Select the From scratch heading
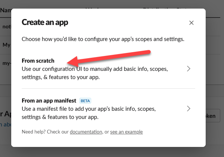Viewport: 224px width, 157px height. pyautogui.click(x=38, y=61)
